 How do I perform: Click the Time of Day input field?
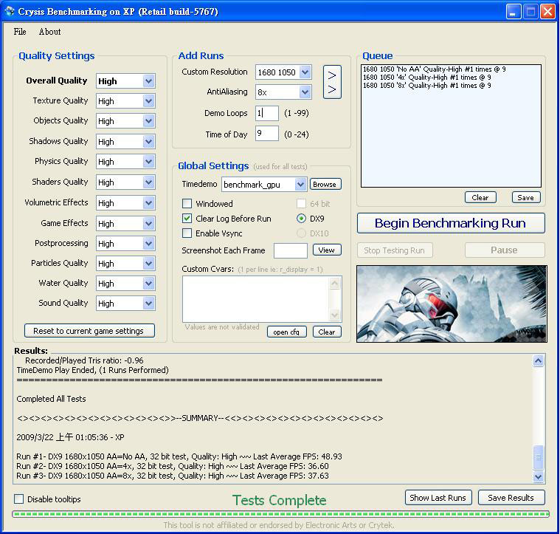267,134
